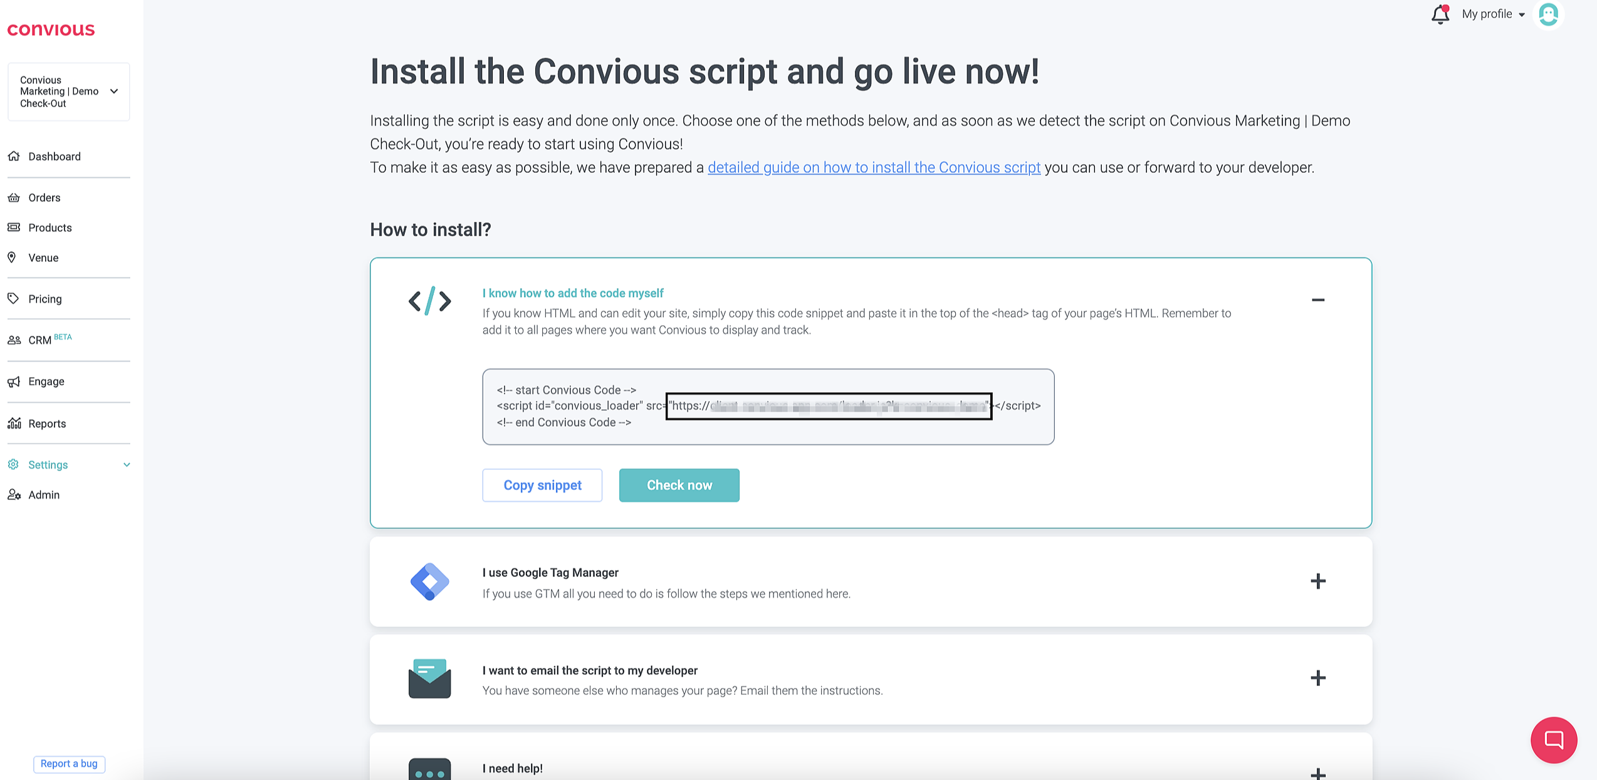Go to Dashboard in sidebar

coord(54,157)
